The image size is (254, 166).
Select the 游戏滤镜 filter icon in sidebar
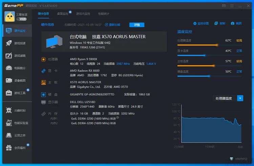(9, 55)
